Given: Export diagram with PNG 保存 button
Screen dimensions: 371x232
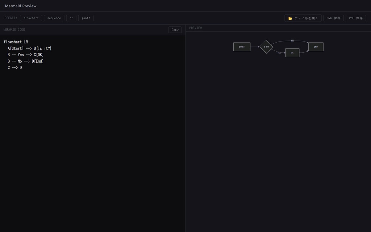Looking at the screenshot, I should pyautogui.click(x=356, y=18).
